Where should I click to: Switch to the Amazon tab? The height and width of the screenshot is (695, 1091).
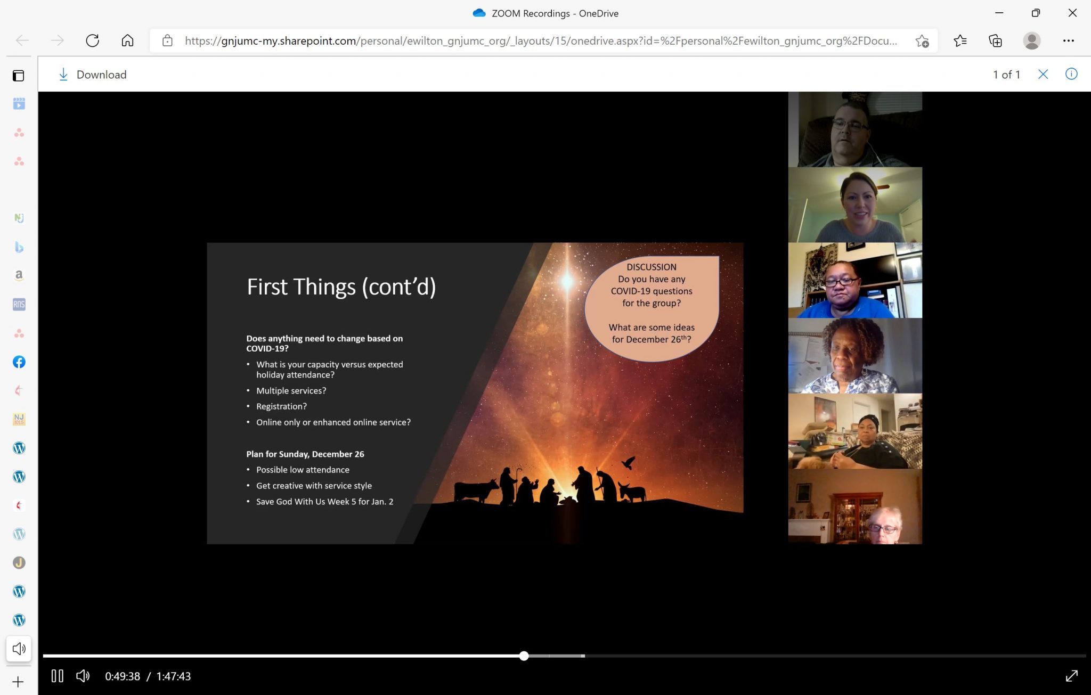point(19,275)
